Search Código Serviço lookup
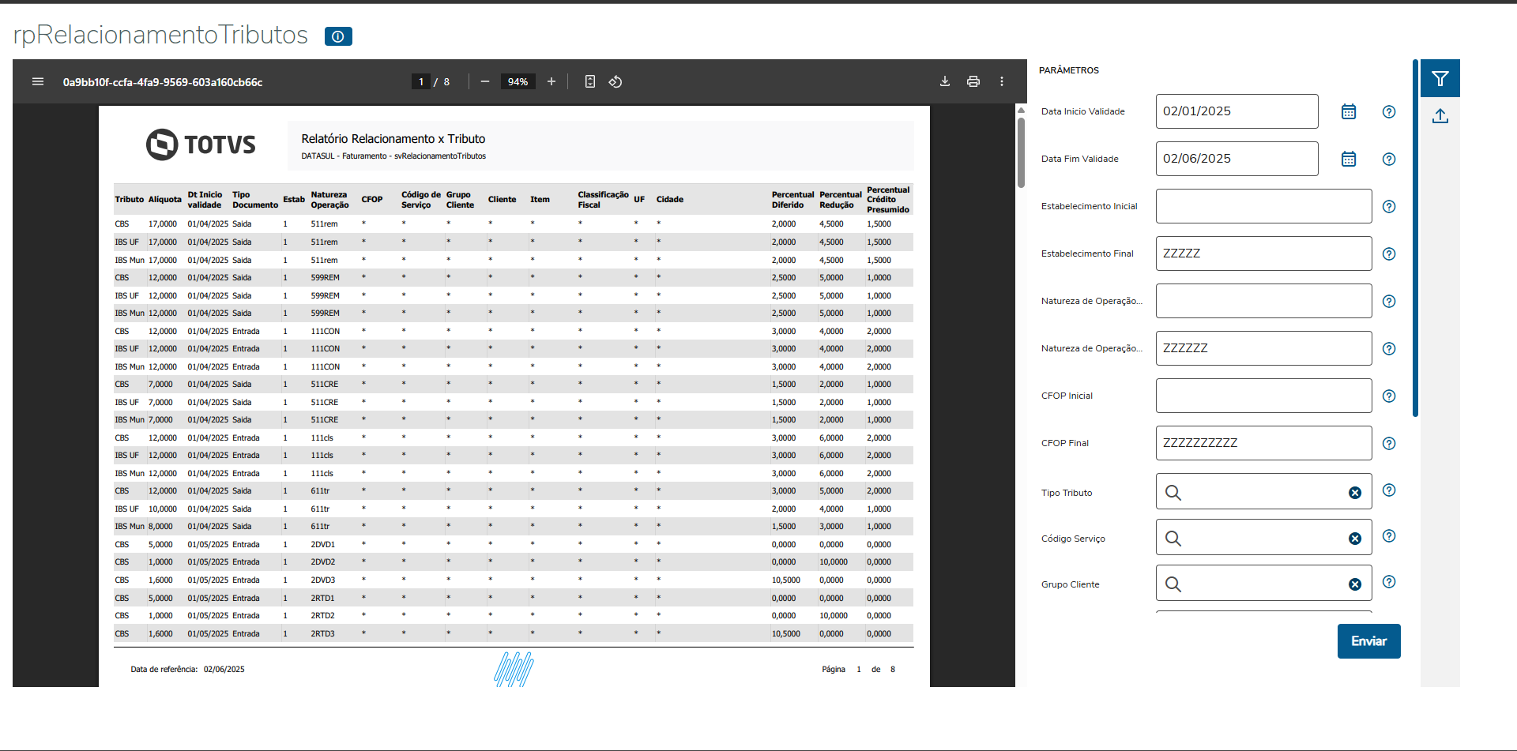This screenshot has height=751, width=1517. click(x=1173, y=539)
